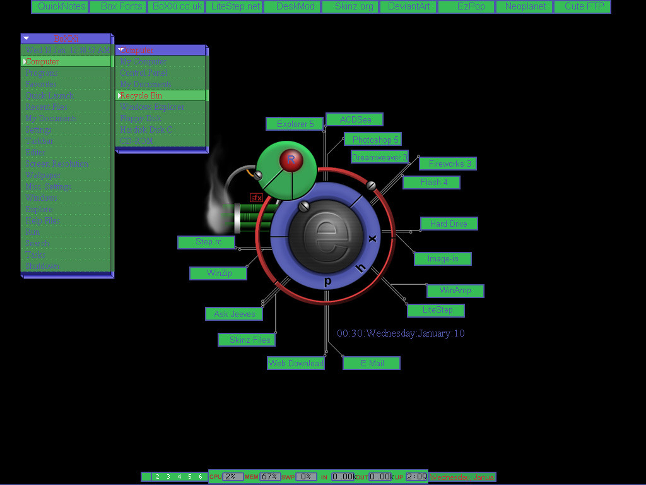Choose My Documents in the BoXXi menu
Screen dimensions: 646x485
pos(66,118)
